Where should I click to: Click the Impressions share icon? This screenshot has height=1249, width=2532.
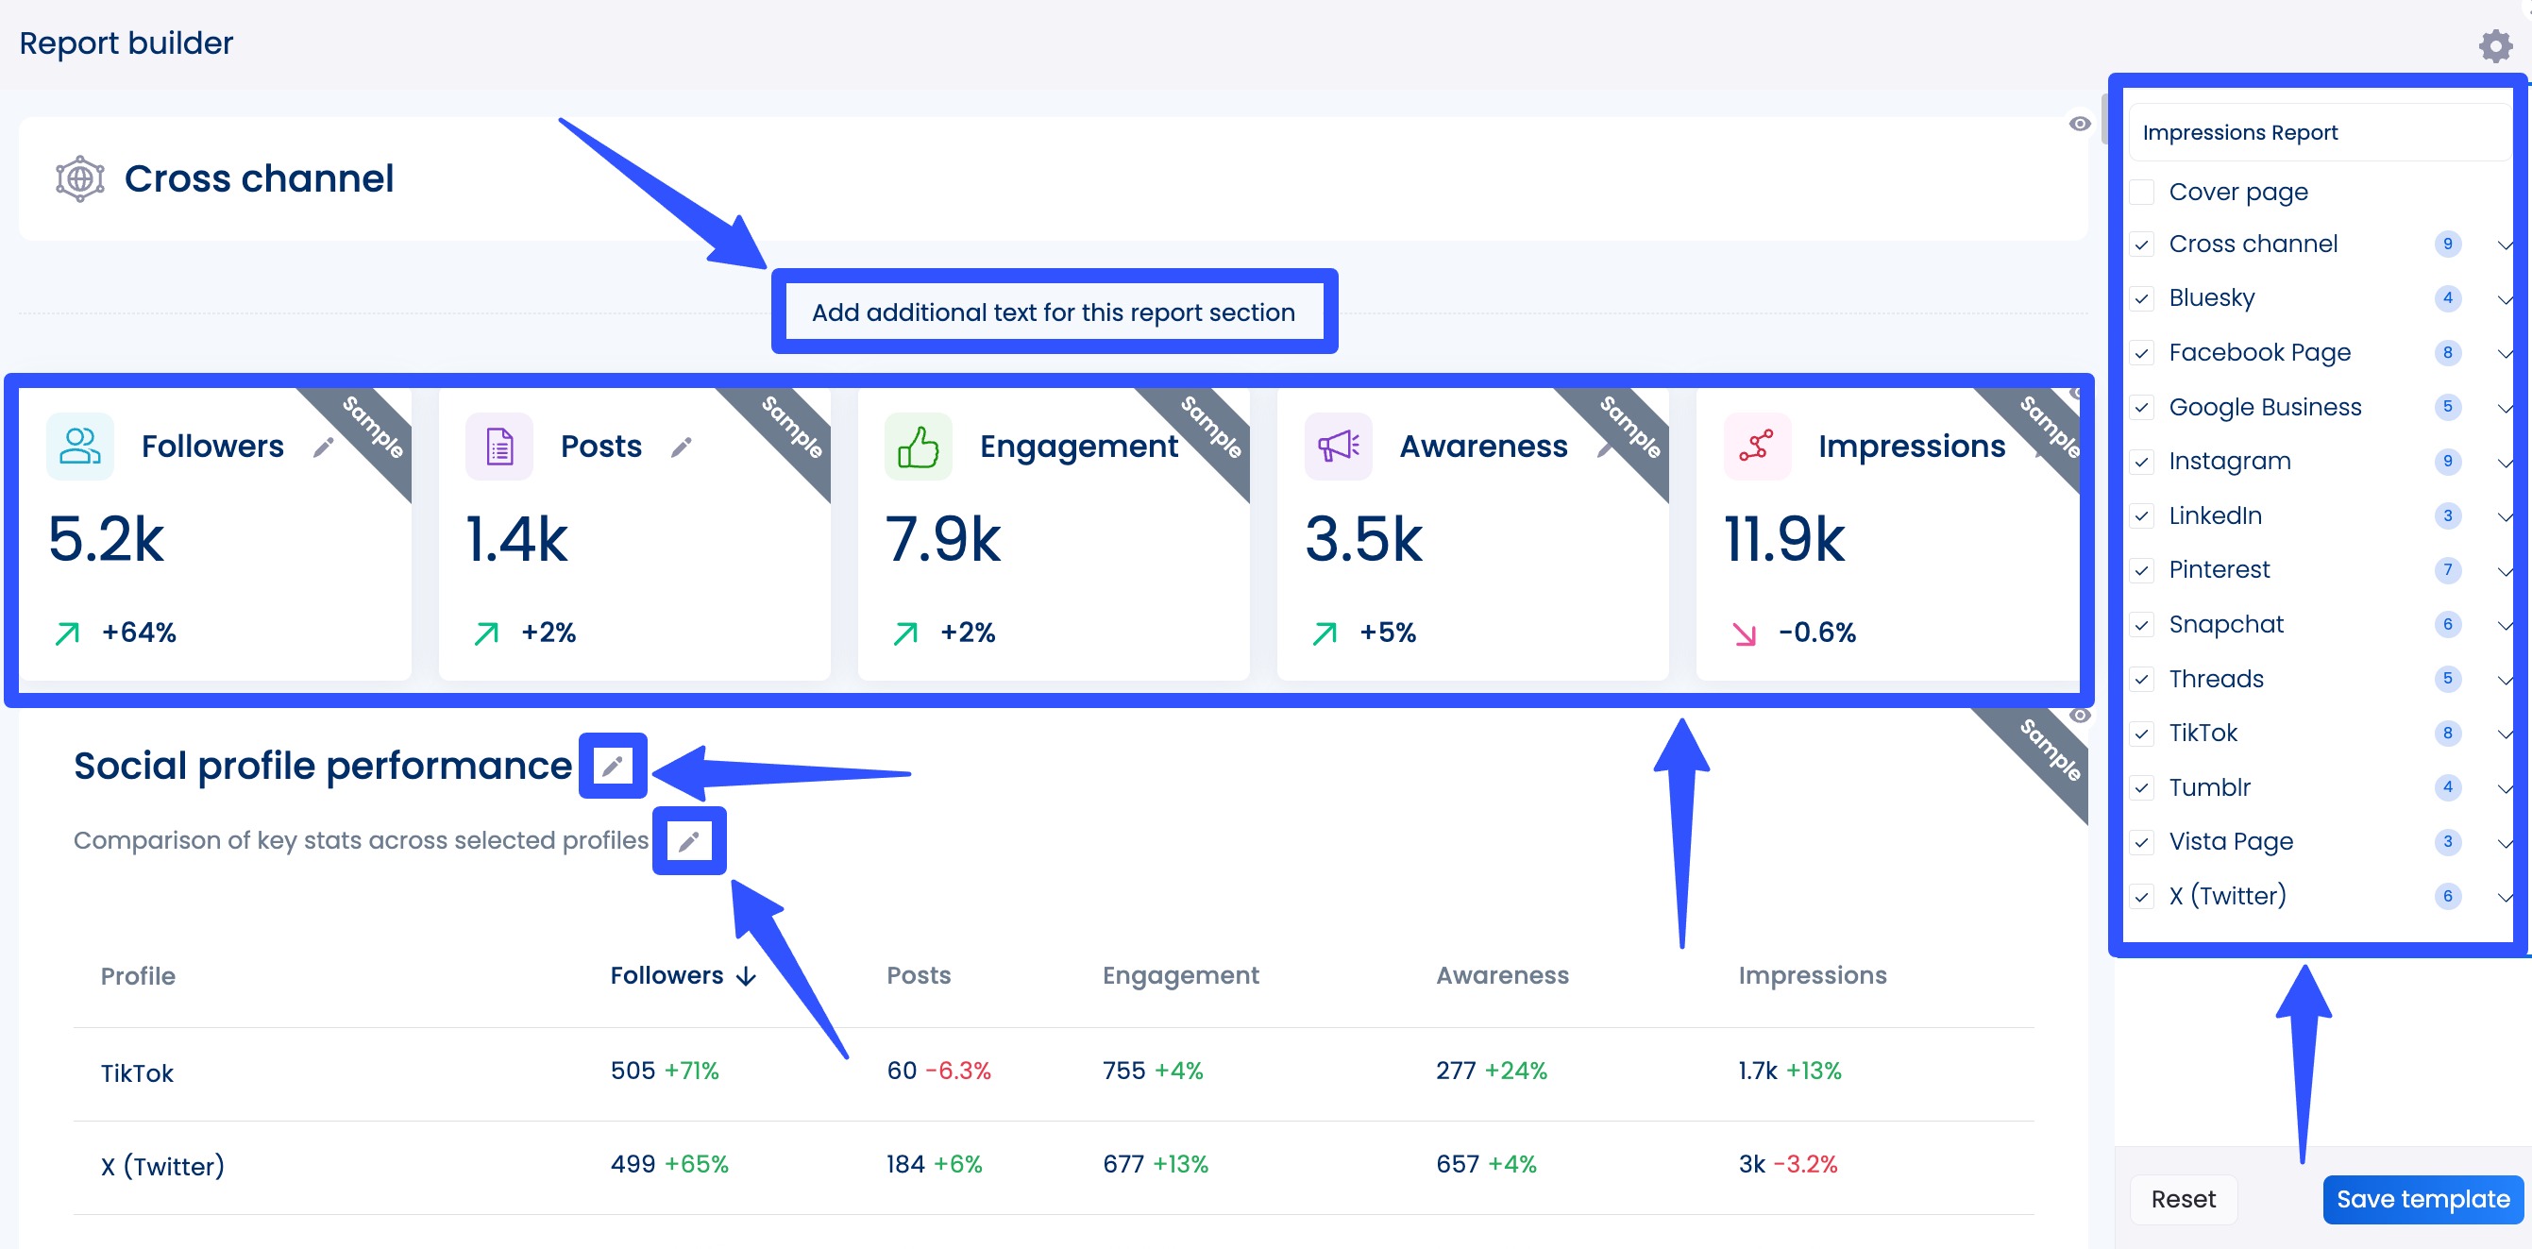pyautogui.click(x=1757, y=446)
